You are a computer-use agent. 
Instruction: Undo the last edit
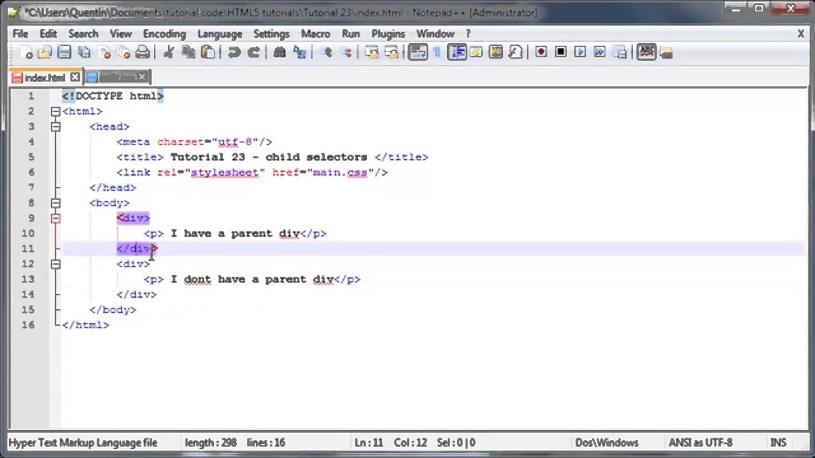click(234, 53)
